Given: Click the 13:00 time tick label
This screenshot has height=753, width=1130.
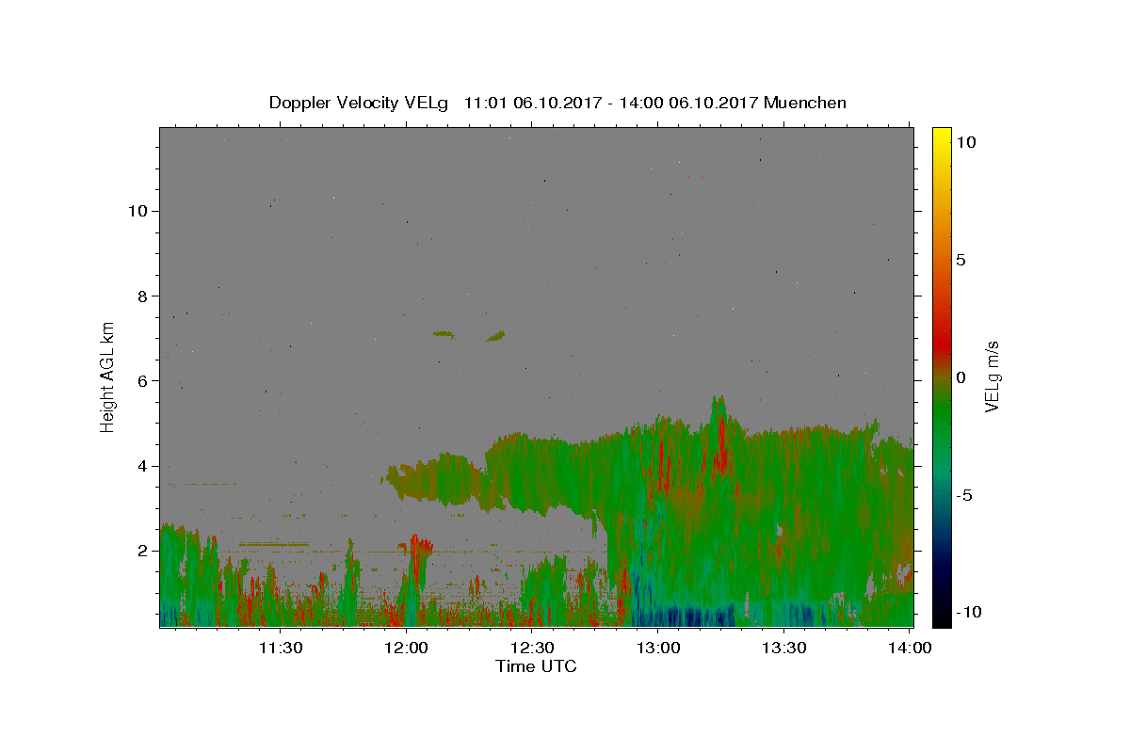Looking at the screenshot, I should 658,647.
